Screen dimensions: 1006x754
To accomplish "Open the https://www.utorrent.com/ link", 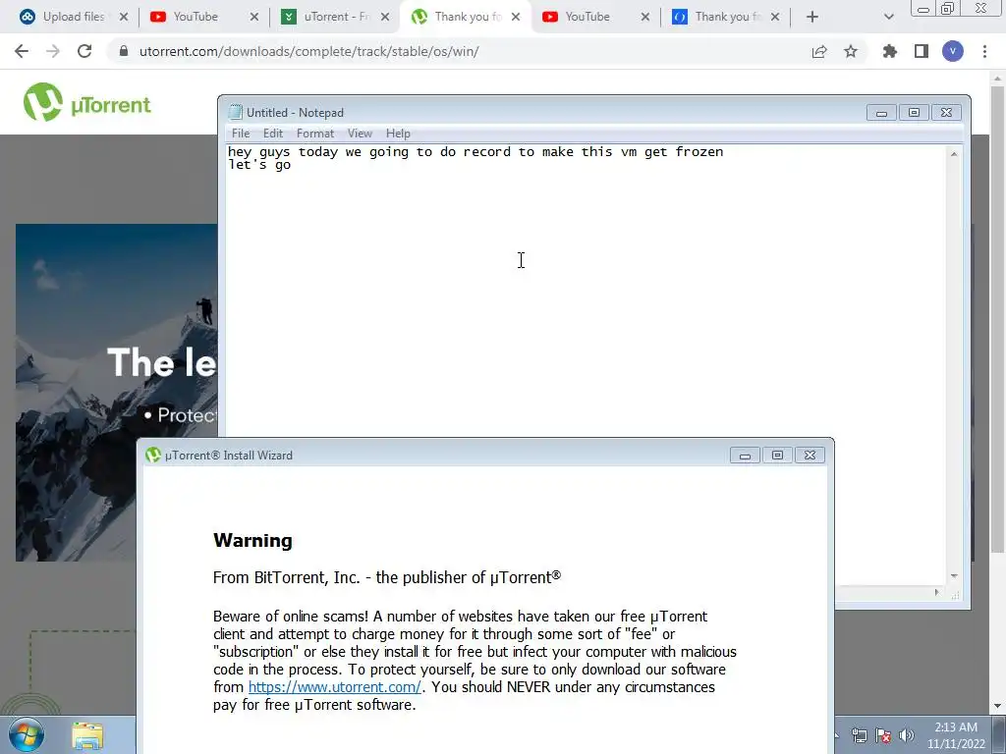I will 334,687.
